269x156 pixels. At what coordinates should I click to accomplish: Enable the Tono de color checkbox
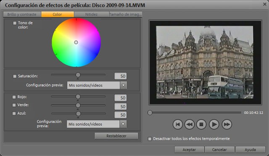coord(15,23)
